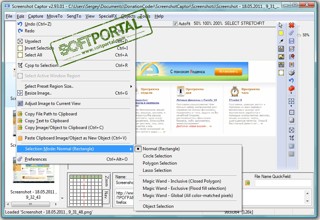Click the blue undo arrow in toolbar
Viewport: 320px width, 220px height.
[x=292, y=81]
